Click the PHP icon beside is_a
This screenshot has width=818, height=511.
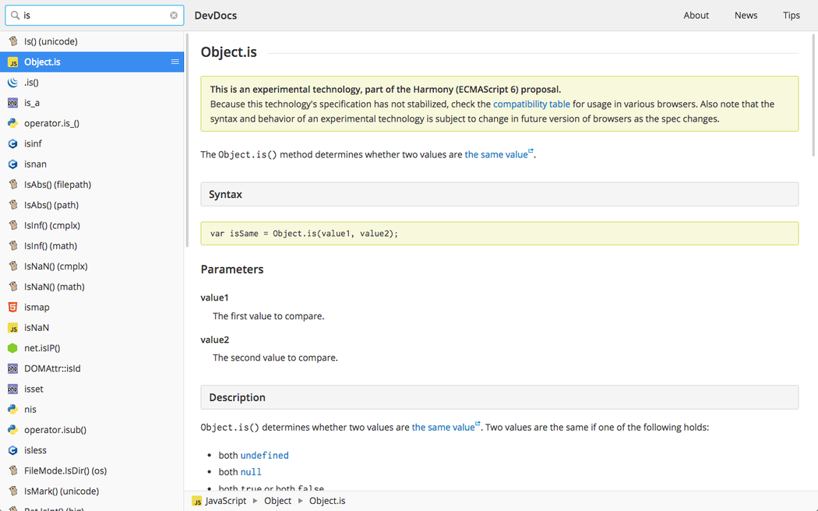(x=12, y=103)
